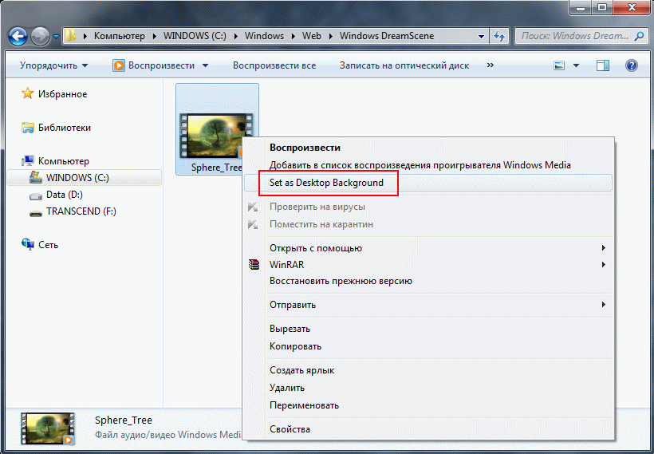Click the Windows breadcrumb segment
654x454 pixels.
[x=264, y=36]
